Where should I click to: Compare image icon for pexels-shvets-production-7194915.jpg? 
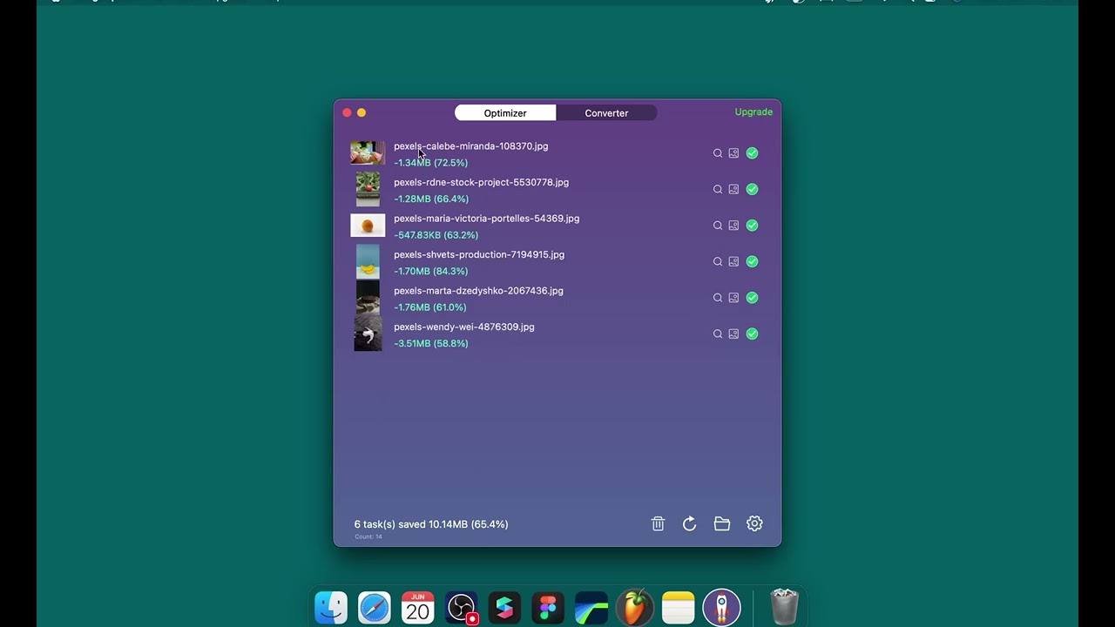pyautogui.click(x=733, y=261)
